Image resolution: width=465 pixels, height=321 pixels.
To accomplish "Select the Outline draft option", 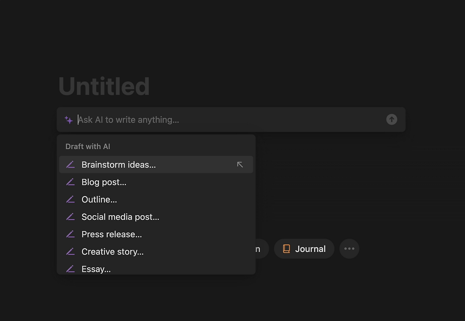I will (99, 199).
